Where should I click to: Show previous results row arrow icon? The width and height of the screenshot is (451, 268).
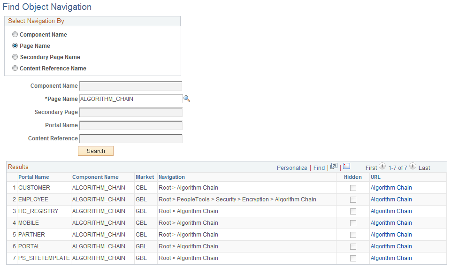[x=382, y=166]
